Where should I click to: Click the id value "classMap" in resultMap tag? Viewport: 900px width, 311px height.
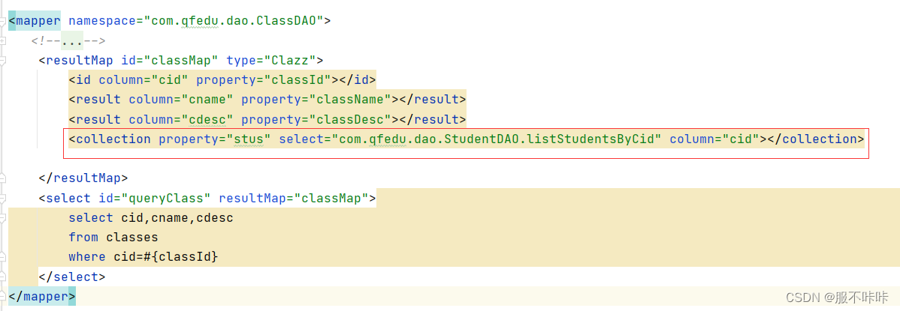pyautogui.click(x=181, y=60)
